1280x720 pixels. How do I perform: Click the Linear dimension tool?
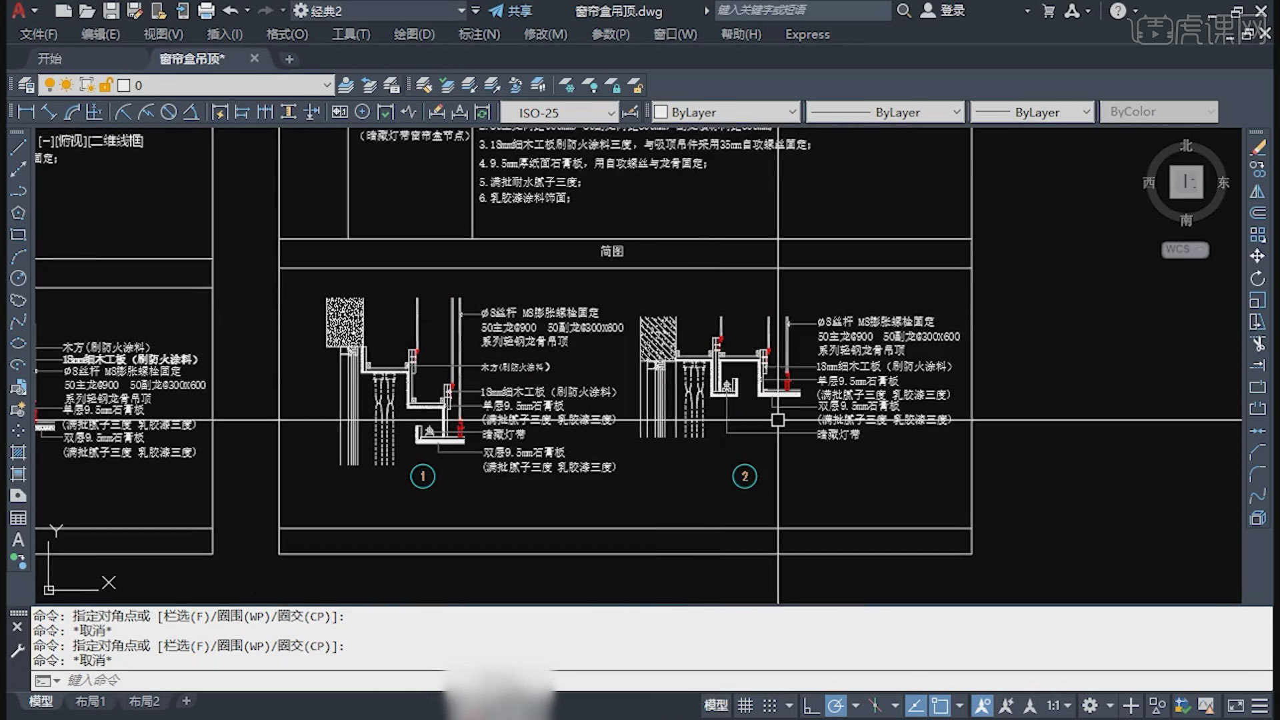click(26, 112)
